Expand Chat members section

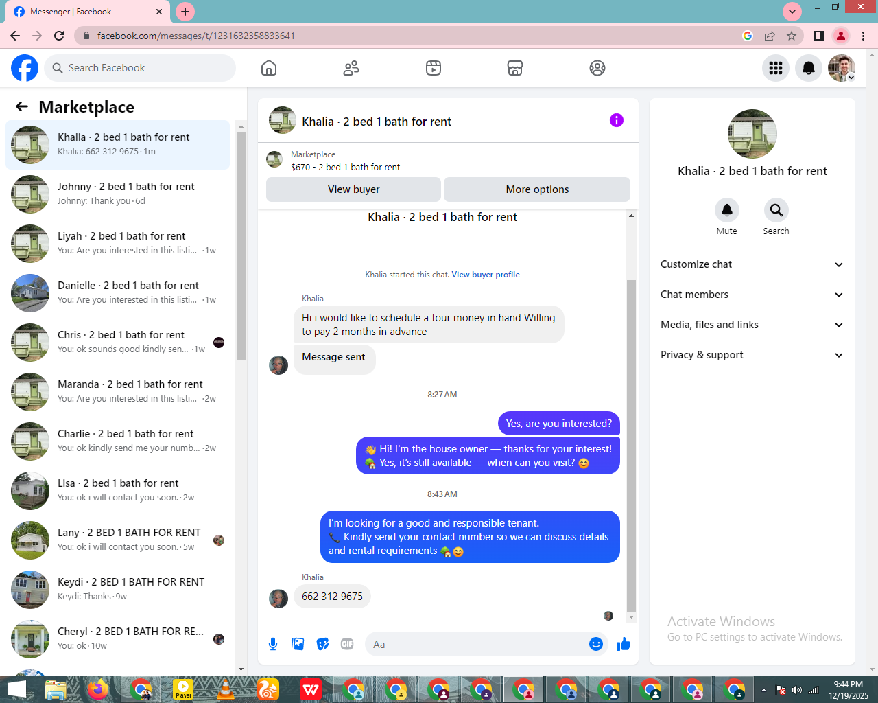752,295
